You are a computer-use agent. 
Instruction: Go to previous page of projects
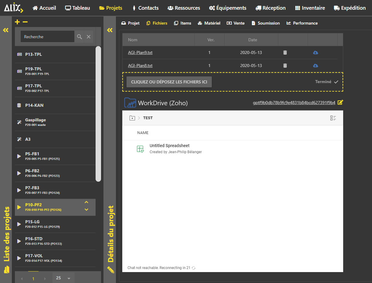tap(22, 279)
